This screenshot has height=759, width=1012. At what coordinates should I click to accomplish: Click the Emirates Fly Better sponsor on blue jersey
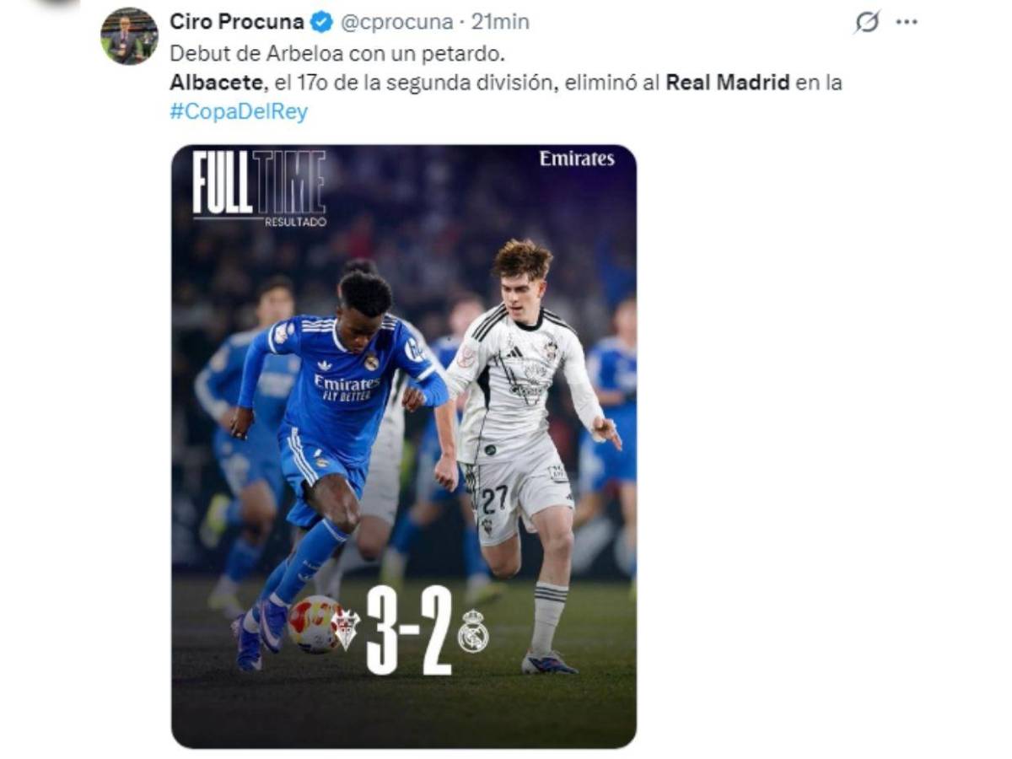[x=347, y=387]
